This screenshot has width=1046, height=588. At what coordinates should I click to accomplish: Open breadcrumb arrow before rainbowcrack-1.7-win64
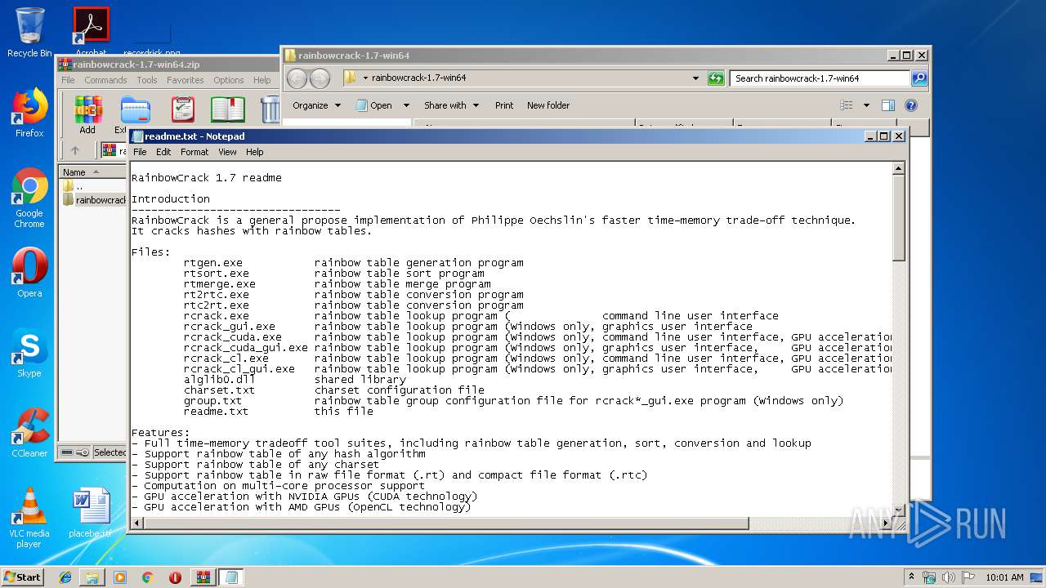pyautogui.click(x=366, y=78)
